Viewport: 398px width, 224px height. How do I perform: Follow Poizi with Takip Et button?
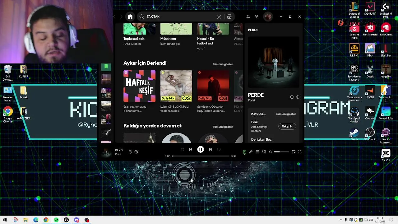coord(287,126)
